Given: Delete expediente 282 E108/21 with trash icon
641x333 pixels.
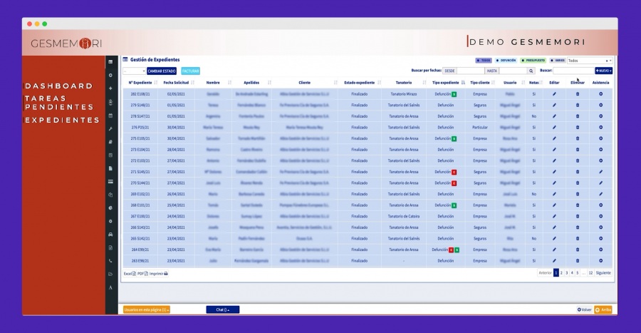Looking at the screenshot, I should pyautogui.click(x=578, y=94).
